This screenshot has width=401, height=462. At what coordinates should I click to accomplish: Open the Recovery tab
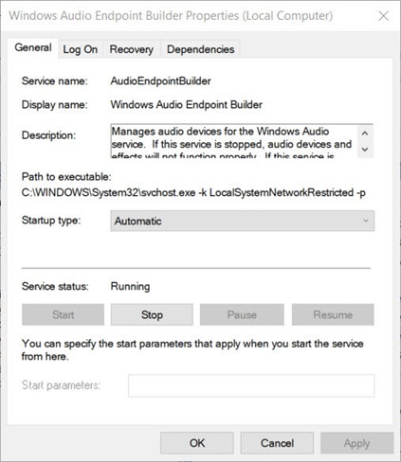(x=132, y=49)
